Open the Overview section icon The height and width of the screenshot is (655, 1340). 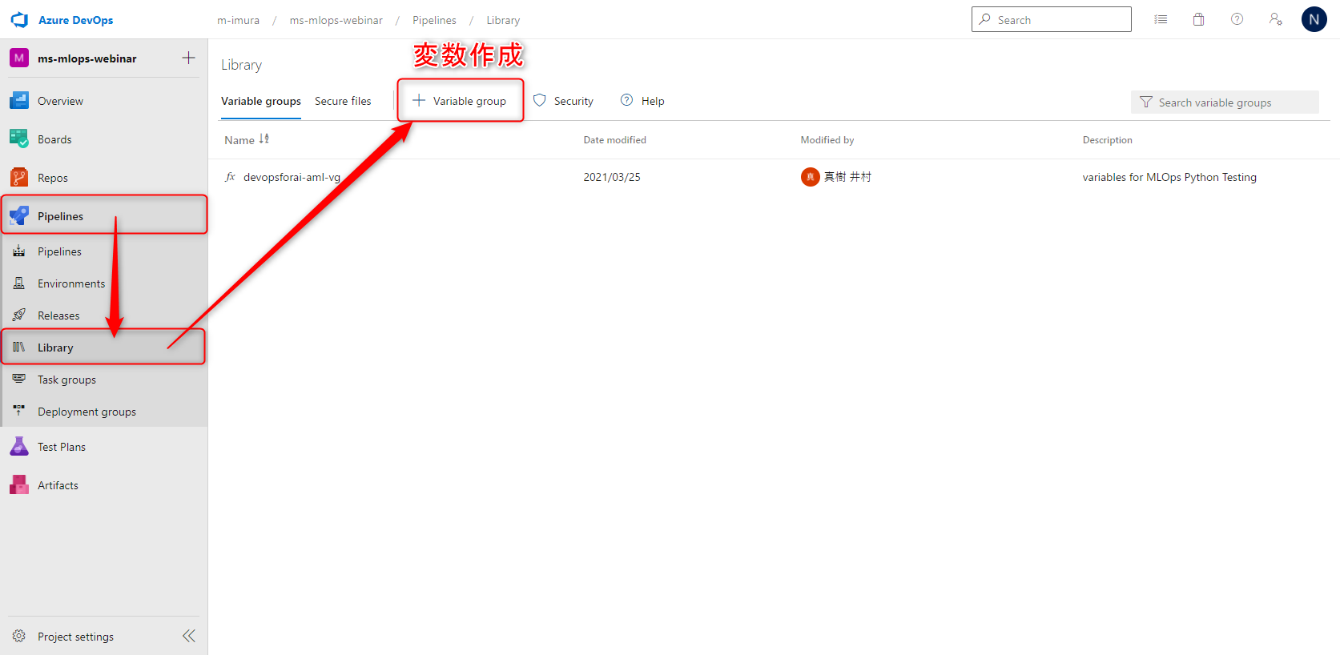pyautogui.click(x=19, y=101)
